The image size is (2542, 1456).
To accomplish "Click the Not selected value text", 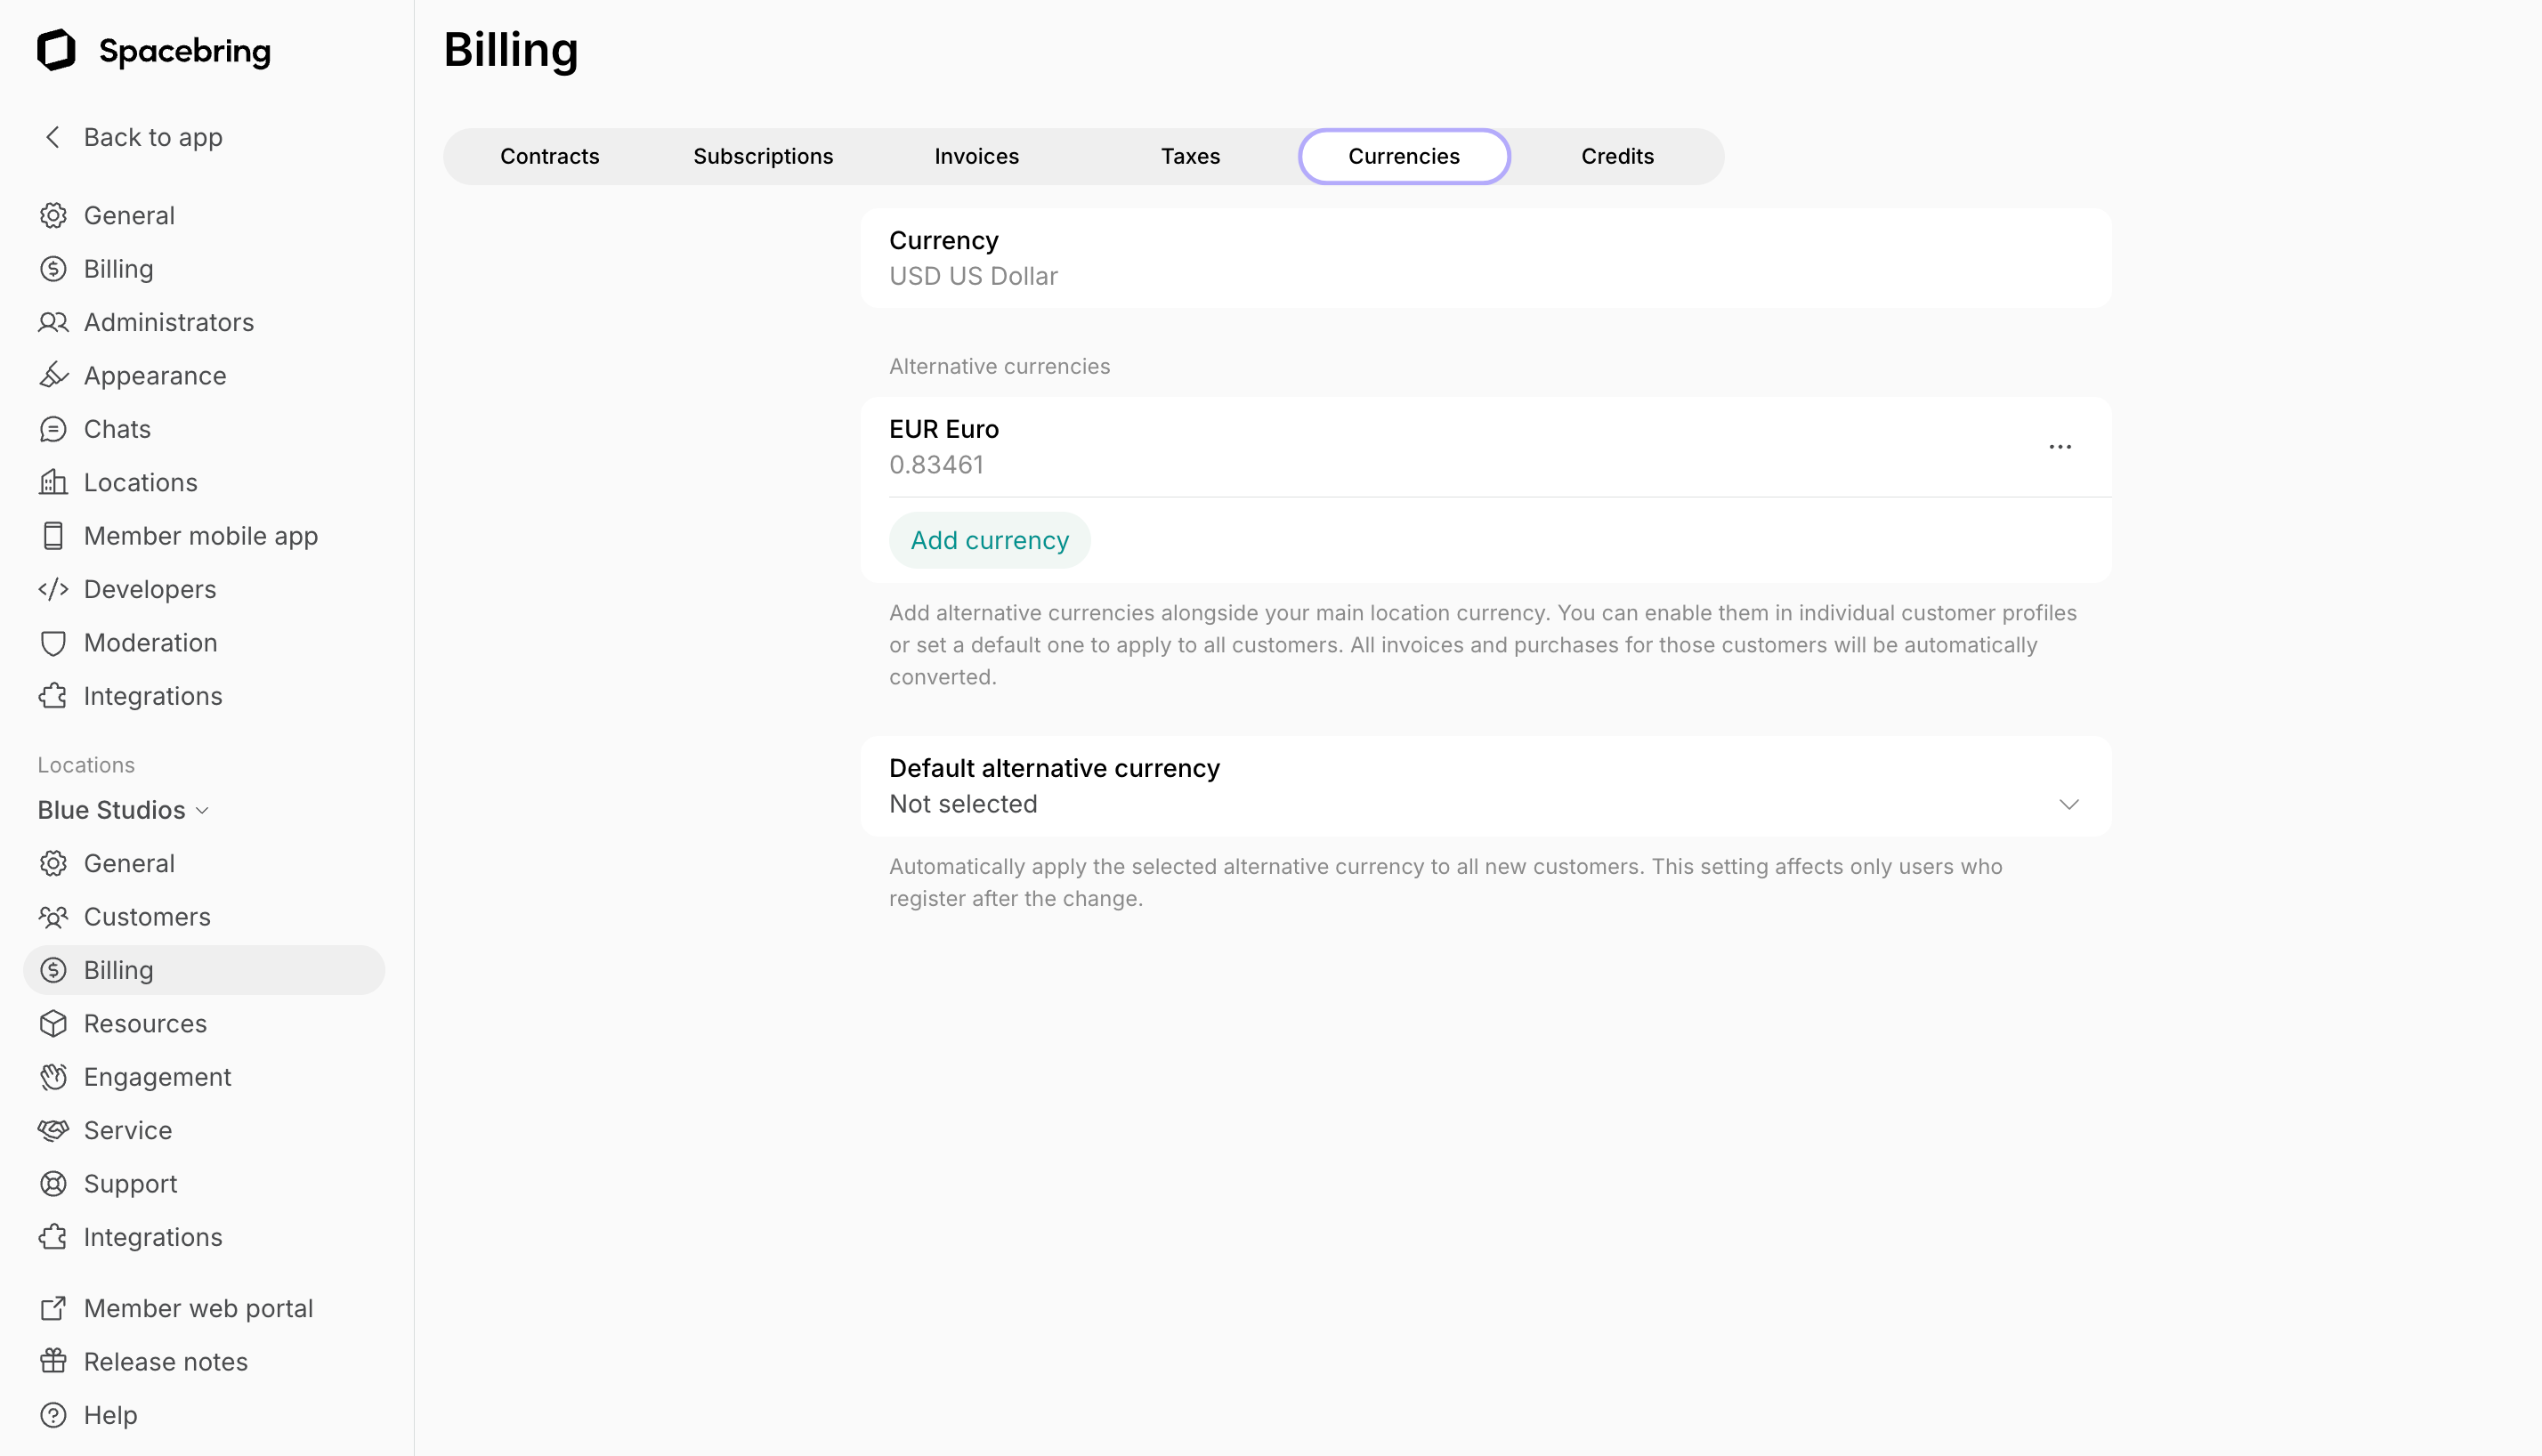I will coord(963,804).
